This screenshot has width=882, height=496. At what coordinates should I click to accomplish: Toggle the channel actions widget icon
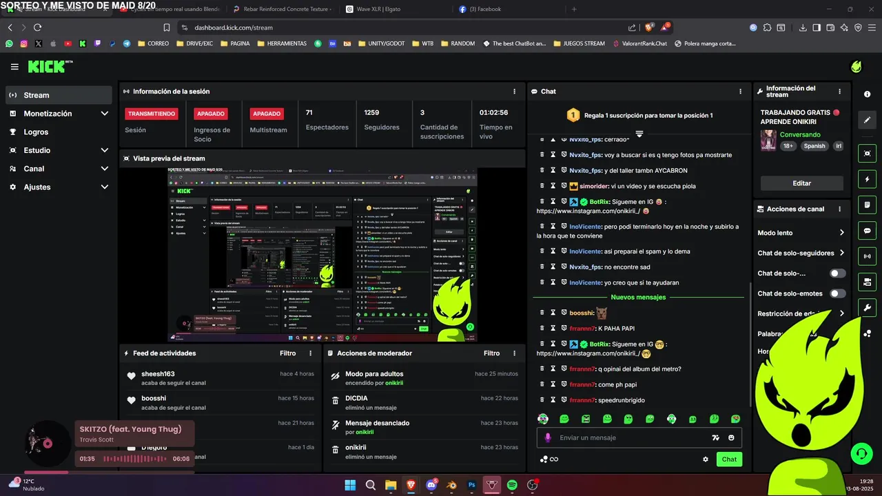pyautogui.click(x=867, y=282)
